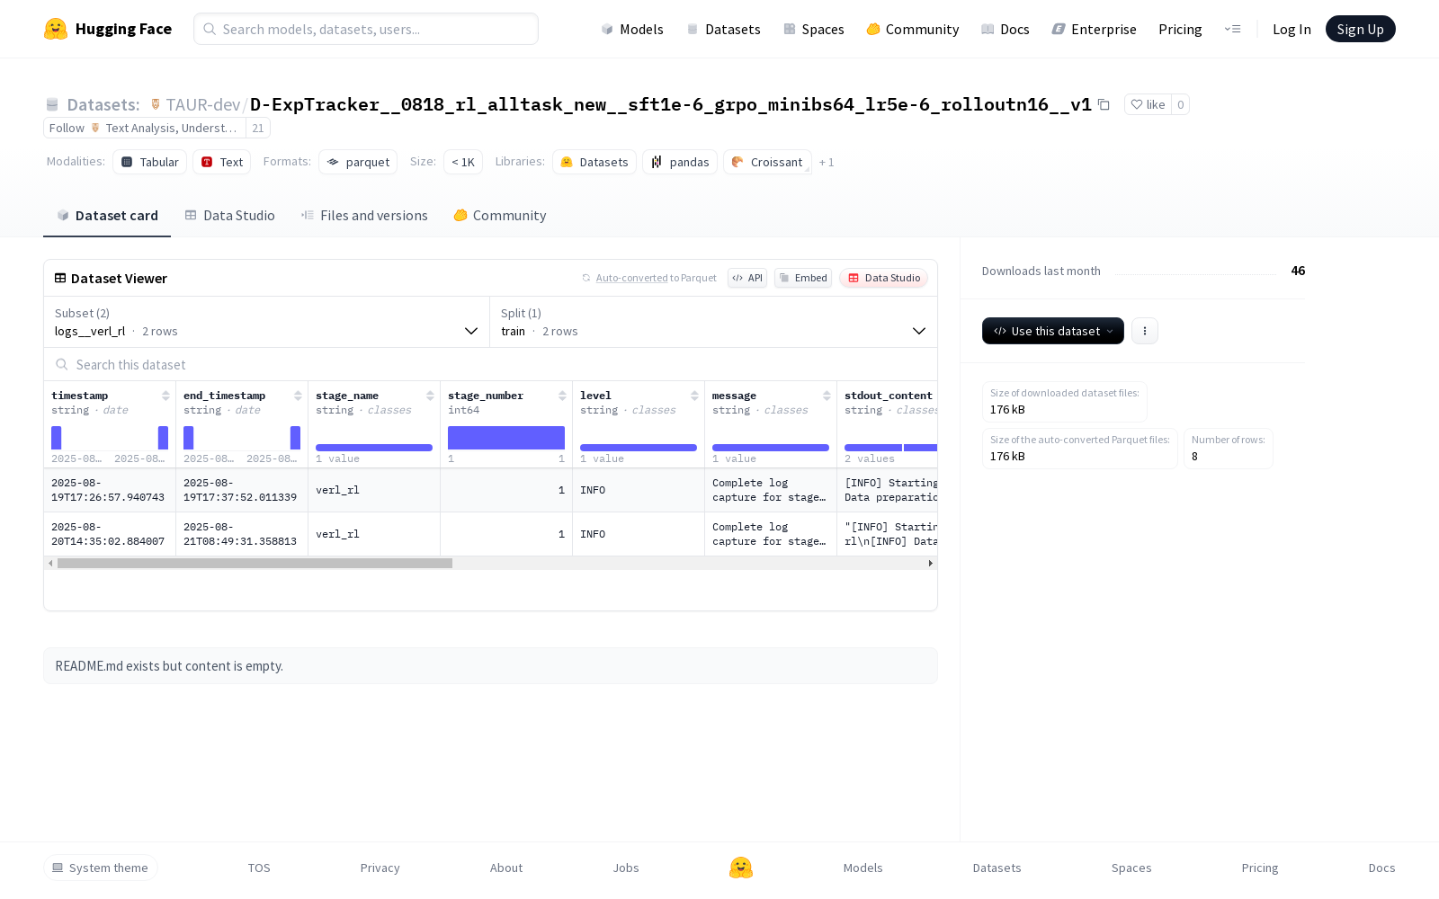Click the three-dot options icon beside Use this dataset

point(1145,331)
